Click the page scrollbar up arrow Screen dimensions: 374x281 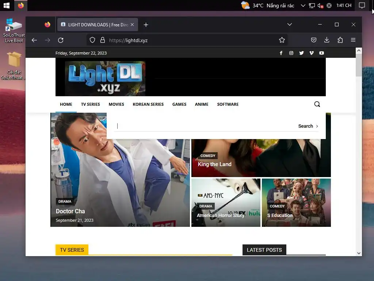click(x=359, y=50)
